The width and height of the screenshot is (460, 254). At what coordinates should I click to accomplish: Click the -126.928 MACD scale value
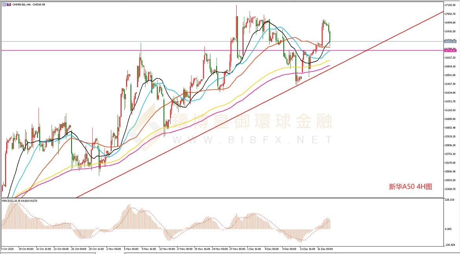(x=450, y=245)
